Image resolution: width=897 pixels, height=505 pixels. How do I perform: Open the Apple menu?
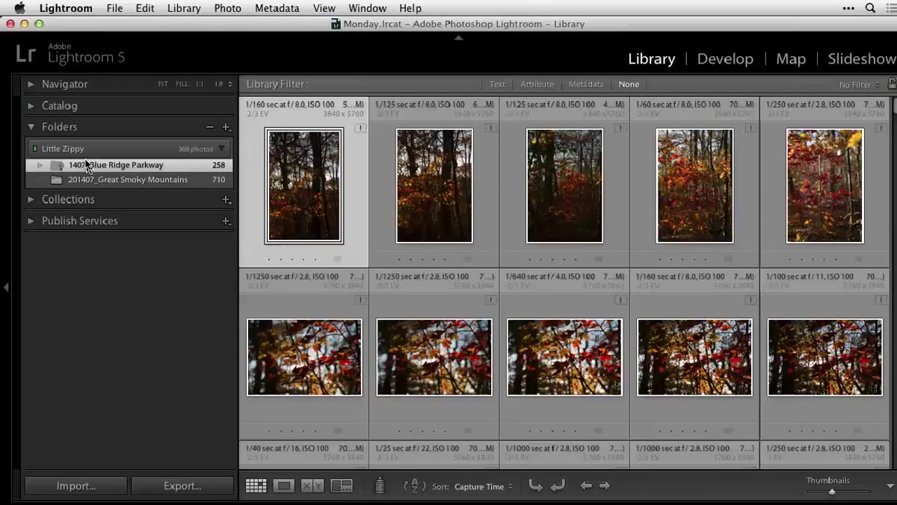pos(19,8)
